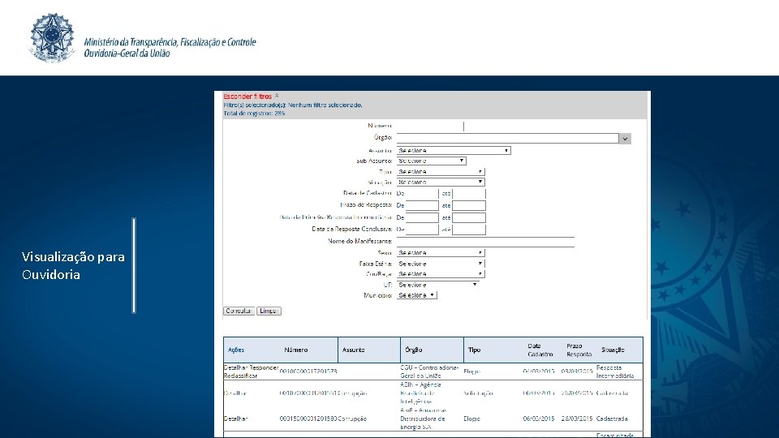Image resolution: width=779 pixels, height=438 pixels.
Task: Click the 'Solicitação' type cell
Action: [478, 393]
